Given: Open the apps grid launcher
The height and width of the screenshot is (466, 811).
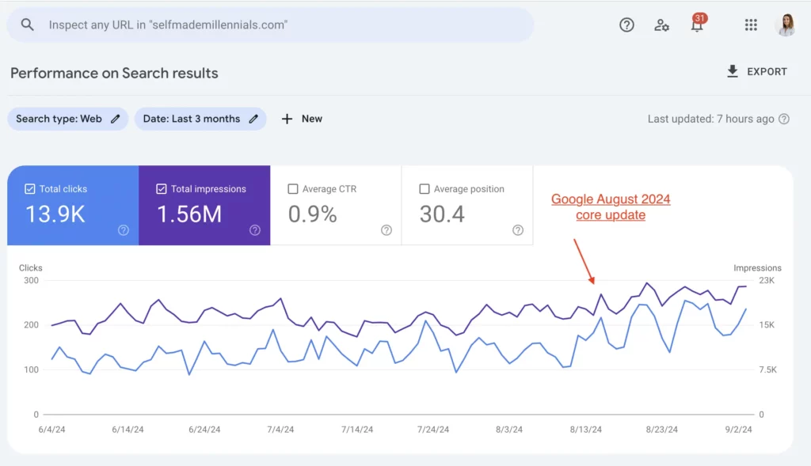Looking at the screenshot, I should tap(750, 25).
